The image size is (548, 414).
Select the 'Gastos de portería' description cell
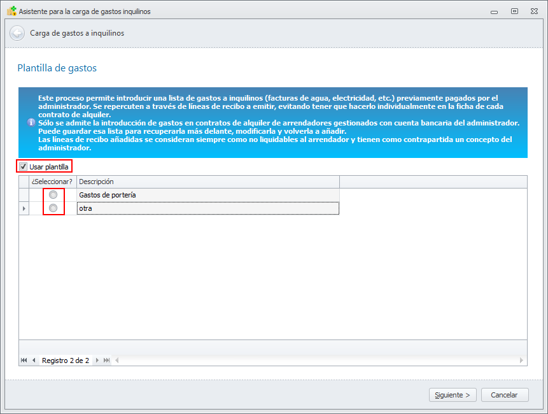pyautogui.click(x=207, y=195)
